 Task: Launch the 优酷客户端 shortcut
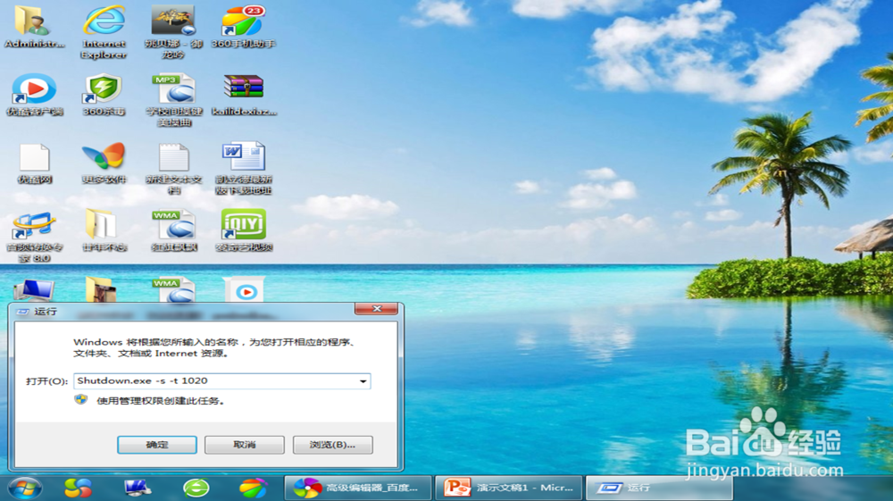(34, 95)
